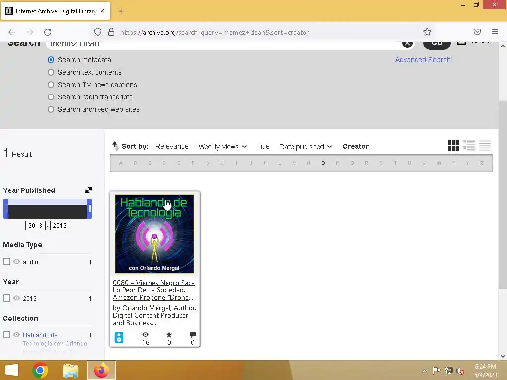Screen dimensions: 507x380
Task: Select Search text contents option
Action: pyautogui.click(x=51, y=72)
